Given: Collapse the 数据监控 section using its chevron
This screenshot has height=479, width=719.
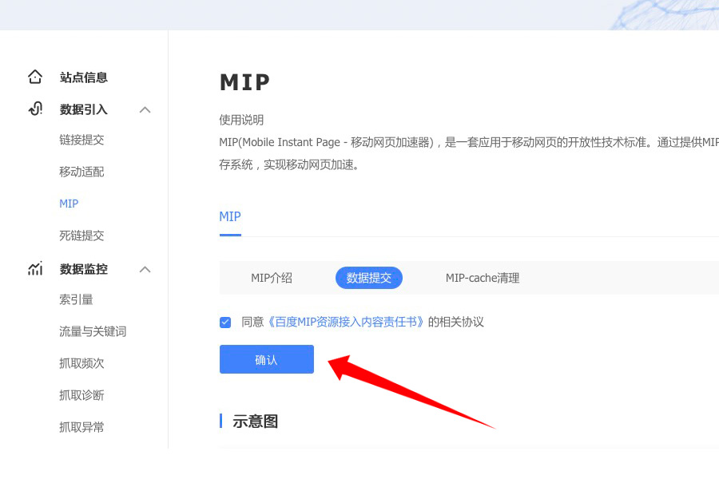Looking at the screenshot, I should click(x=145, y=269).
